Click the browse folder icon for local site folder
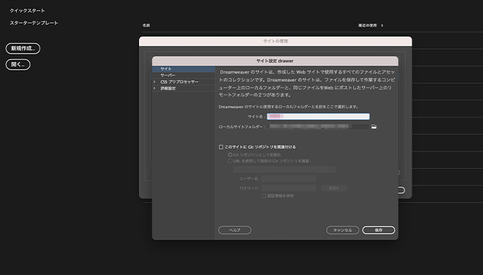The width and height of the screenshot is (483, 275). (x=374, y=126)
